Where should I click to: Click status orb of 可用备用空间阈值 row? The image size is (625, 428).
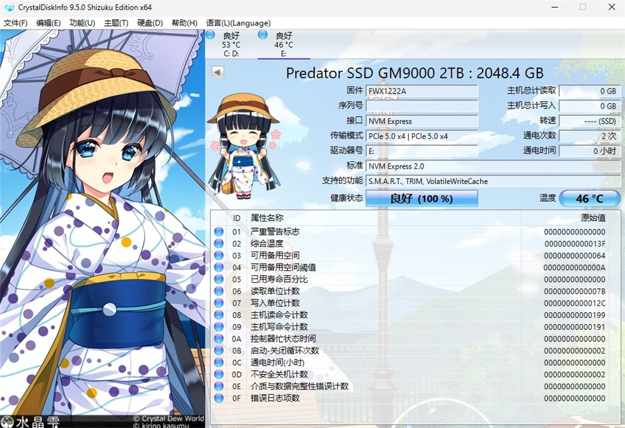coord(218,267)
